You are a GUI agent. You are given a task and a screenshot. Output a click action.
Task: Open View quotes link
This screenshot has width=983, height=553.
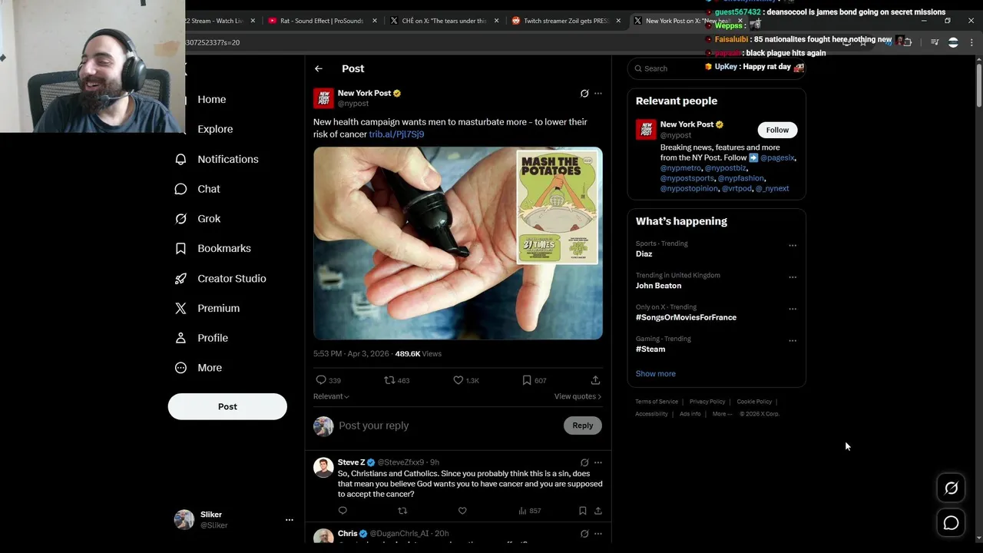click(578, 396)
